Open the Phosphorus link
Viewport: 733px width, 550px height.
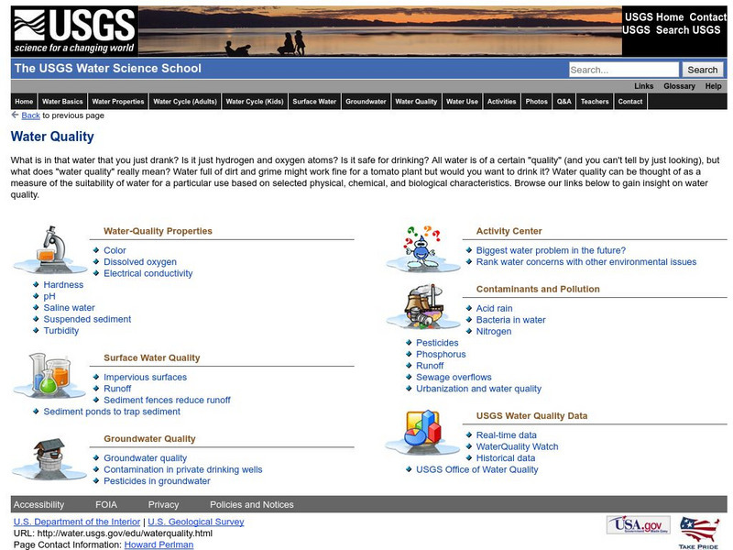click(x=441, y=354)
